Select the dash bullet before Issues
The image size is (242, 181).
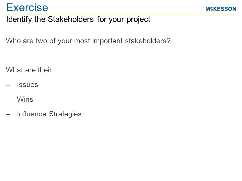tap(8, 85)
